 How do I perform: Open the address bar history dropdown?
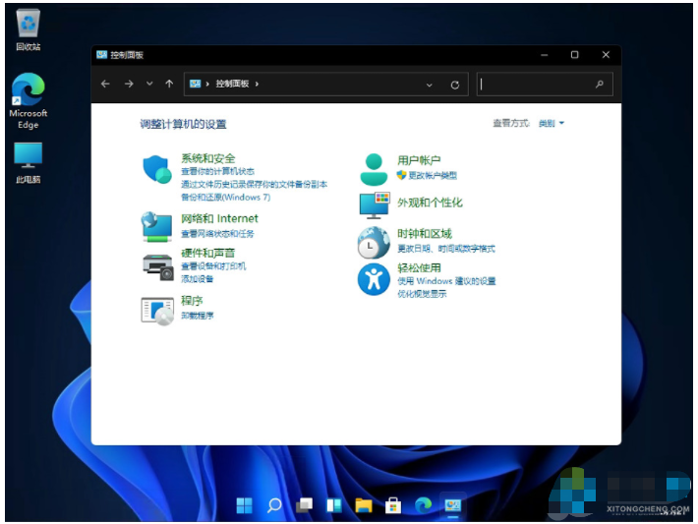click(430, 85)
